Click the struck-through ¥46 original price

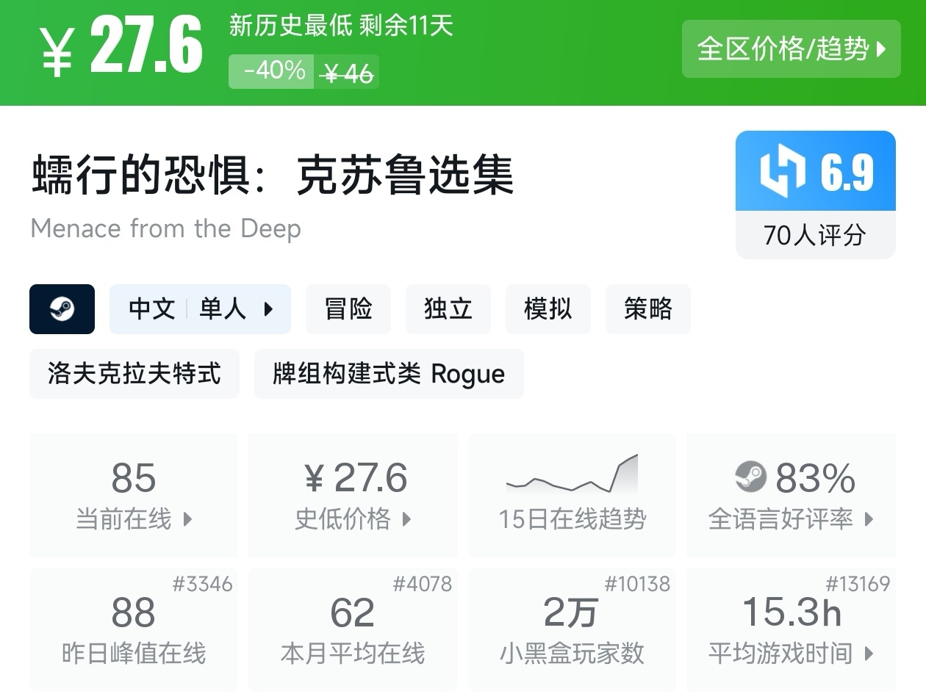pyautogui.click(x=348, y=73)
